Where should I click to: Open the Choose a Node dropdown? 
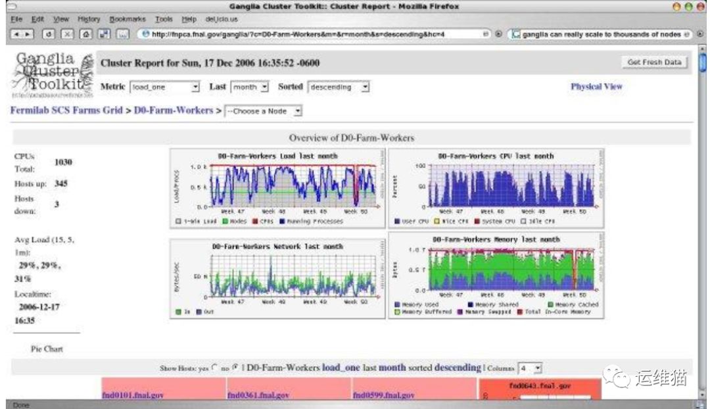(x=264, y=111)
